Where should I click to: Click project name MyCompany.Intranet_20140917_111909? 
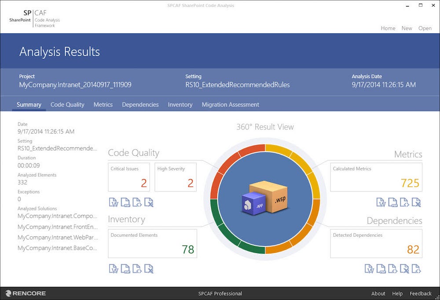tap(75, 85)
